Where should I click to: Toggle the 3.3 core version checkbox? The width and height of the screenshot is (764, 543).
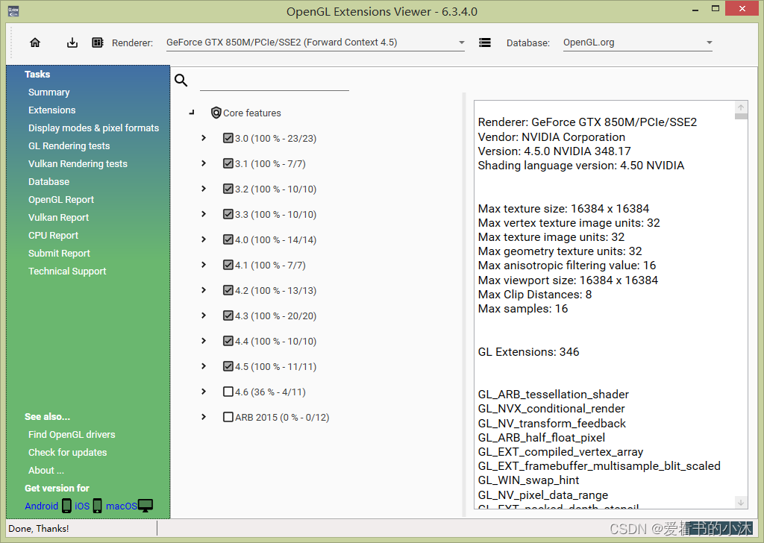click(x=228, y=214)
